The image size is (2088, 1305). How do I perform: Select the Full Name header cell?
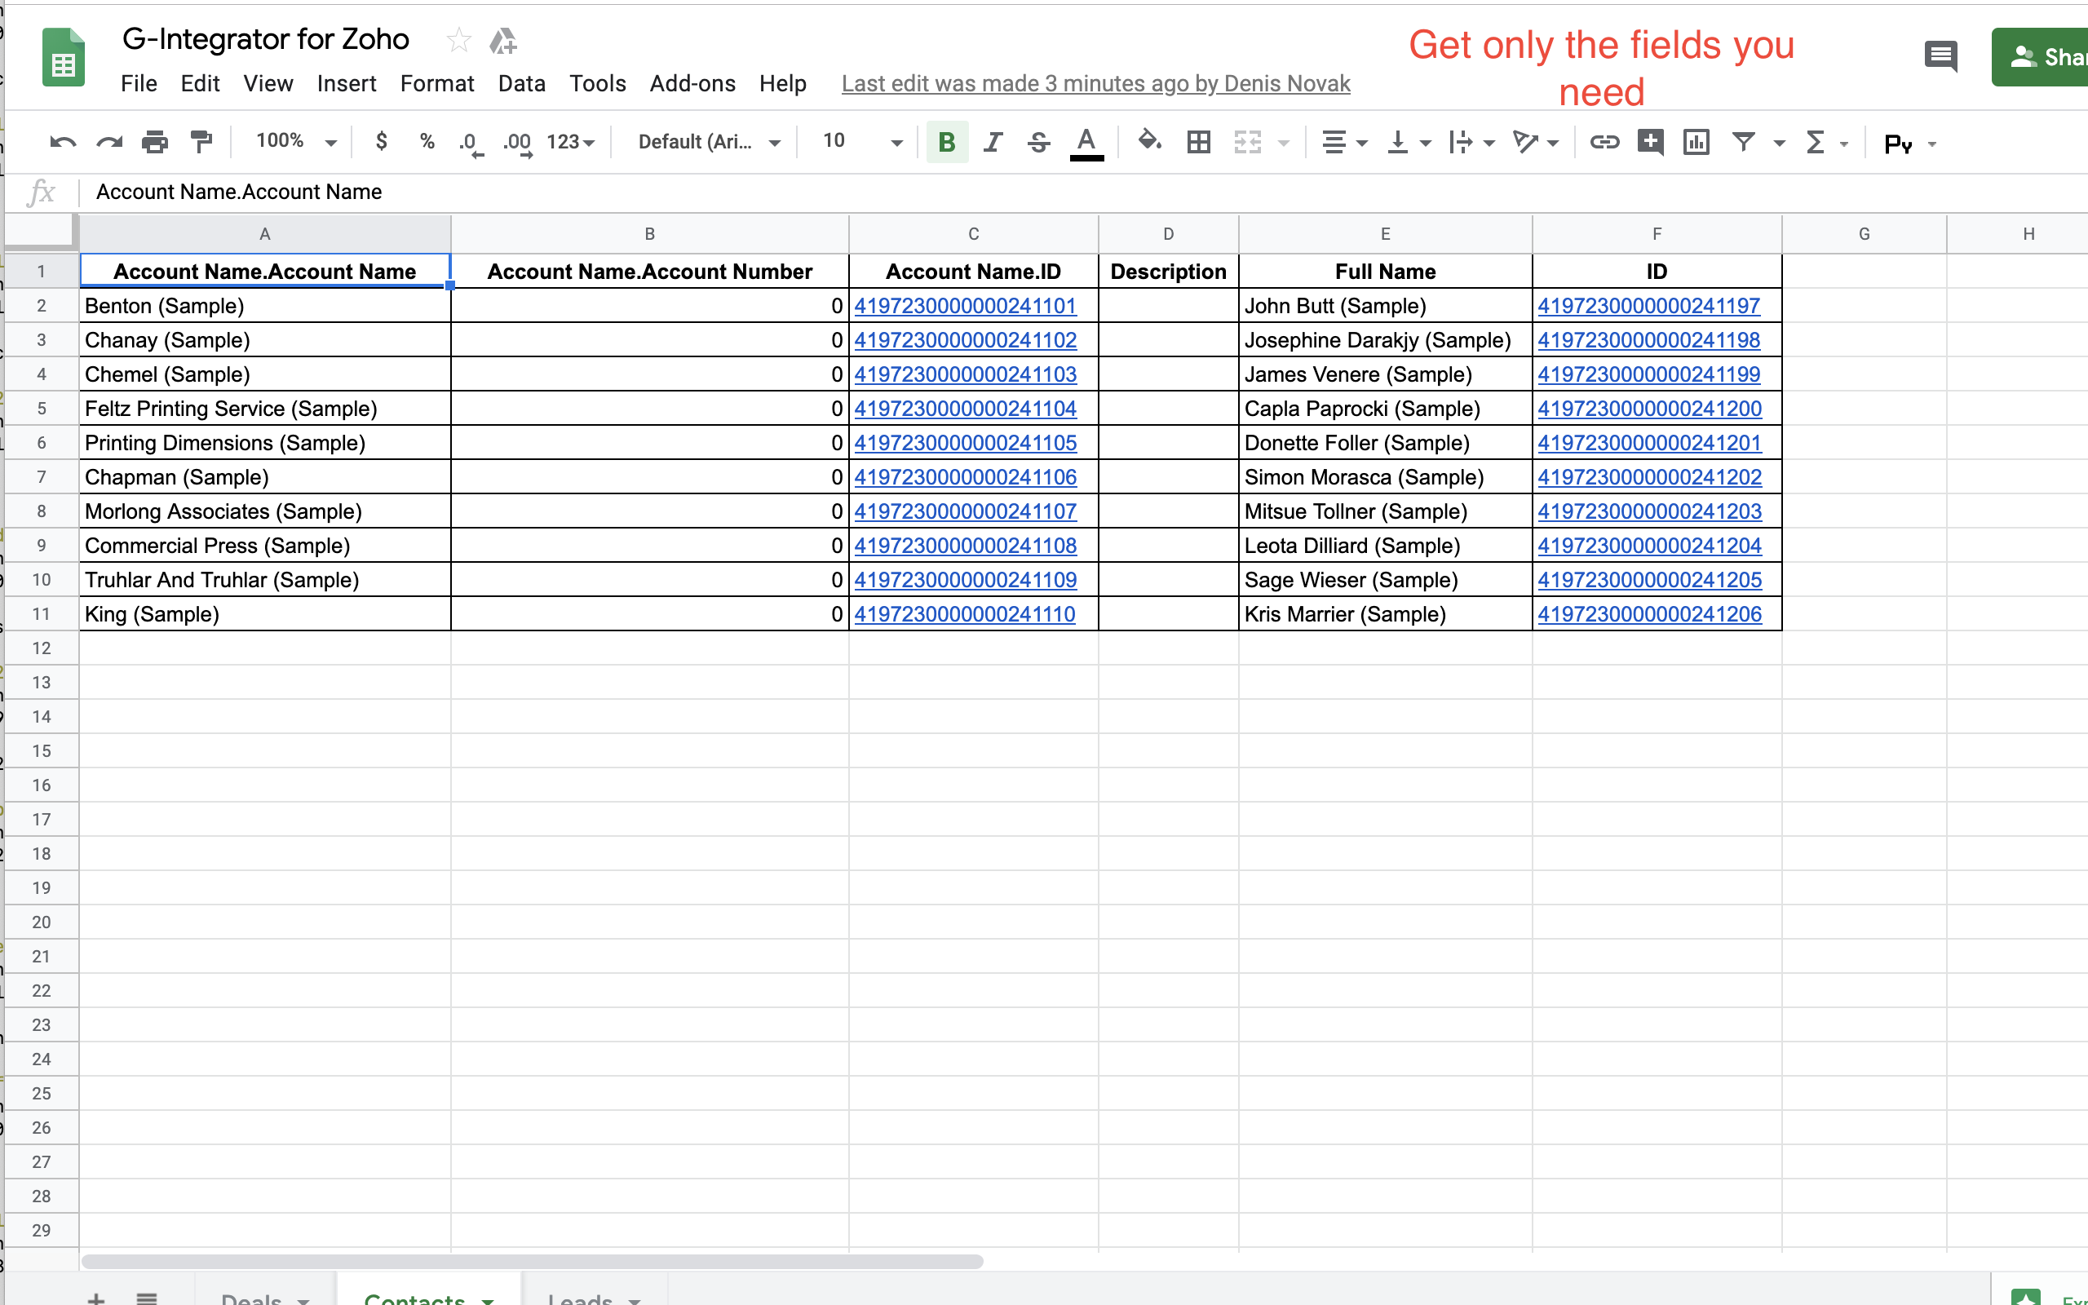[x=1385, y=271]
